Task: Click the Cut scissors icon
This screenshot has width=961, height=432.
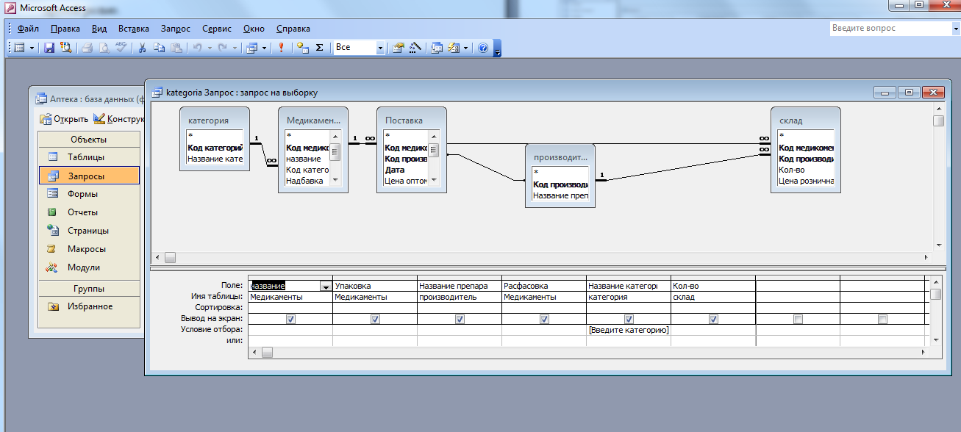Action: click(x=142, y=47)
